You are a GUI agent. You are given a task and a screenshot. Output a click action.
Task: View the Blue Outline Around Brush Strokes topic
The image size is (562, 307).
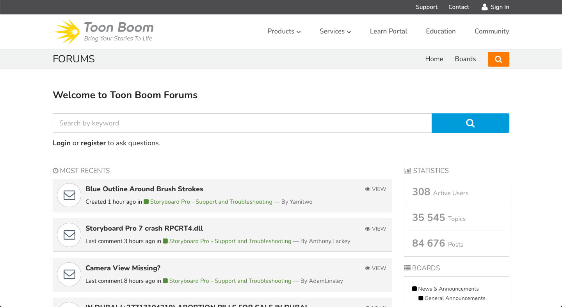[x=375, y=189]
